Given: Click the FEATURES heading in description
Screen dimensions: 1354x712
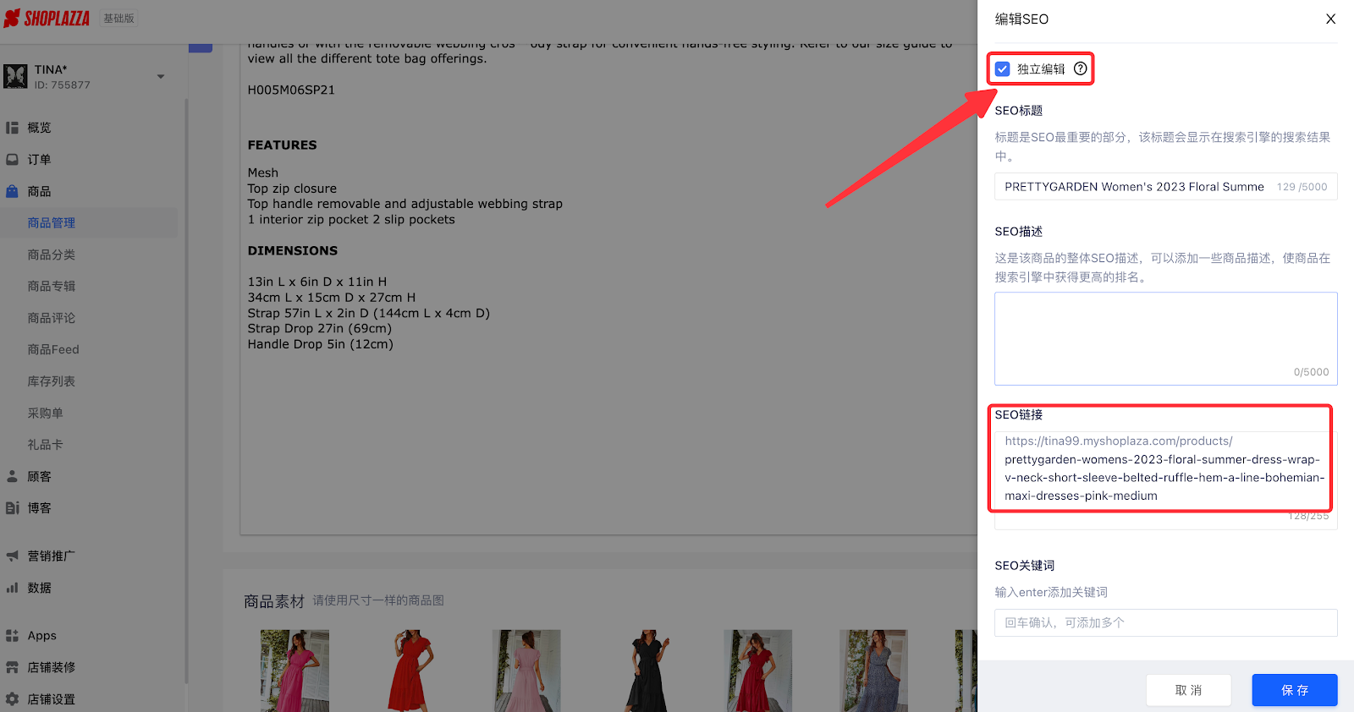Looking at the screenshot, I should coord(282,145).
